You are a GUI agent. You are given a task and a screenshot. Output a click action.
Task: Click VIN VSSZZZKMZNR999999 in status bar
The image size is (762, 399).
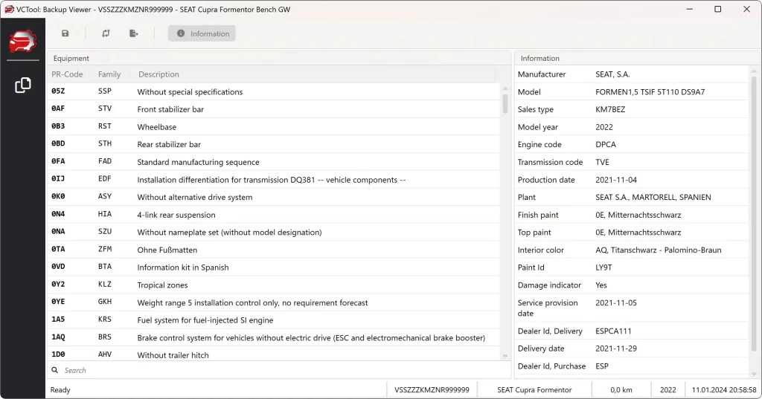(432, 390)
